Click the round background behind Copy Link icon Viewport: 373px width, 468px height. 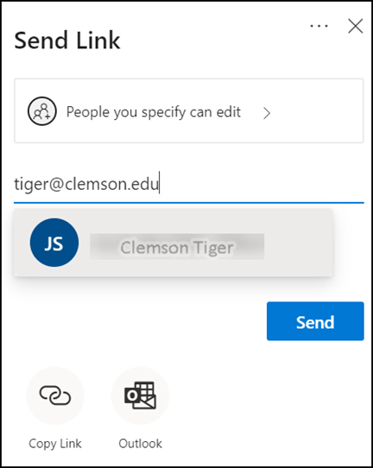point(55,395)
